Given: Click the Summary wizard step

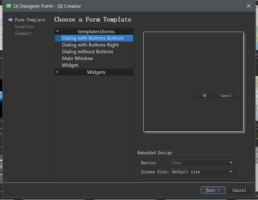Looking at the screenshot, I should pyautogui.click(x=23, y=33).
